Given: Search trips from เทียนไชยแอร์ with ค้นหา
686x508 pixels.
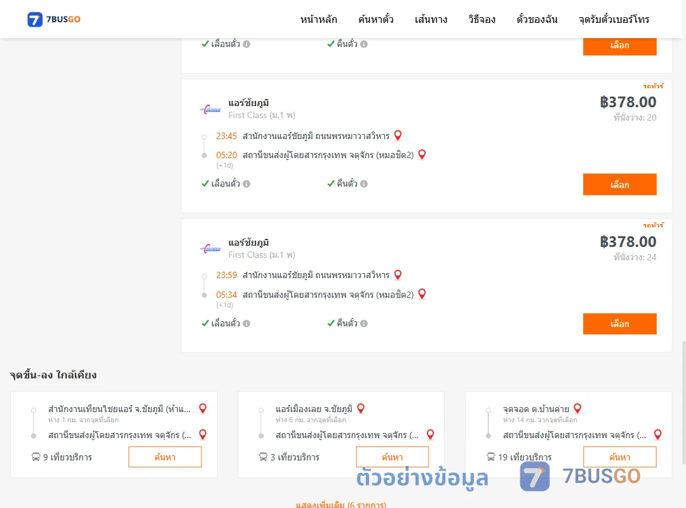Looking at the screenshot, I should (165, 457).
